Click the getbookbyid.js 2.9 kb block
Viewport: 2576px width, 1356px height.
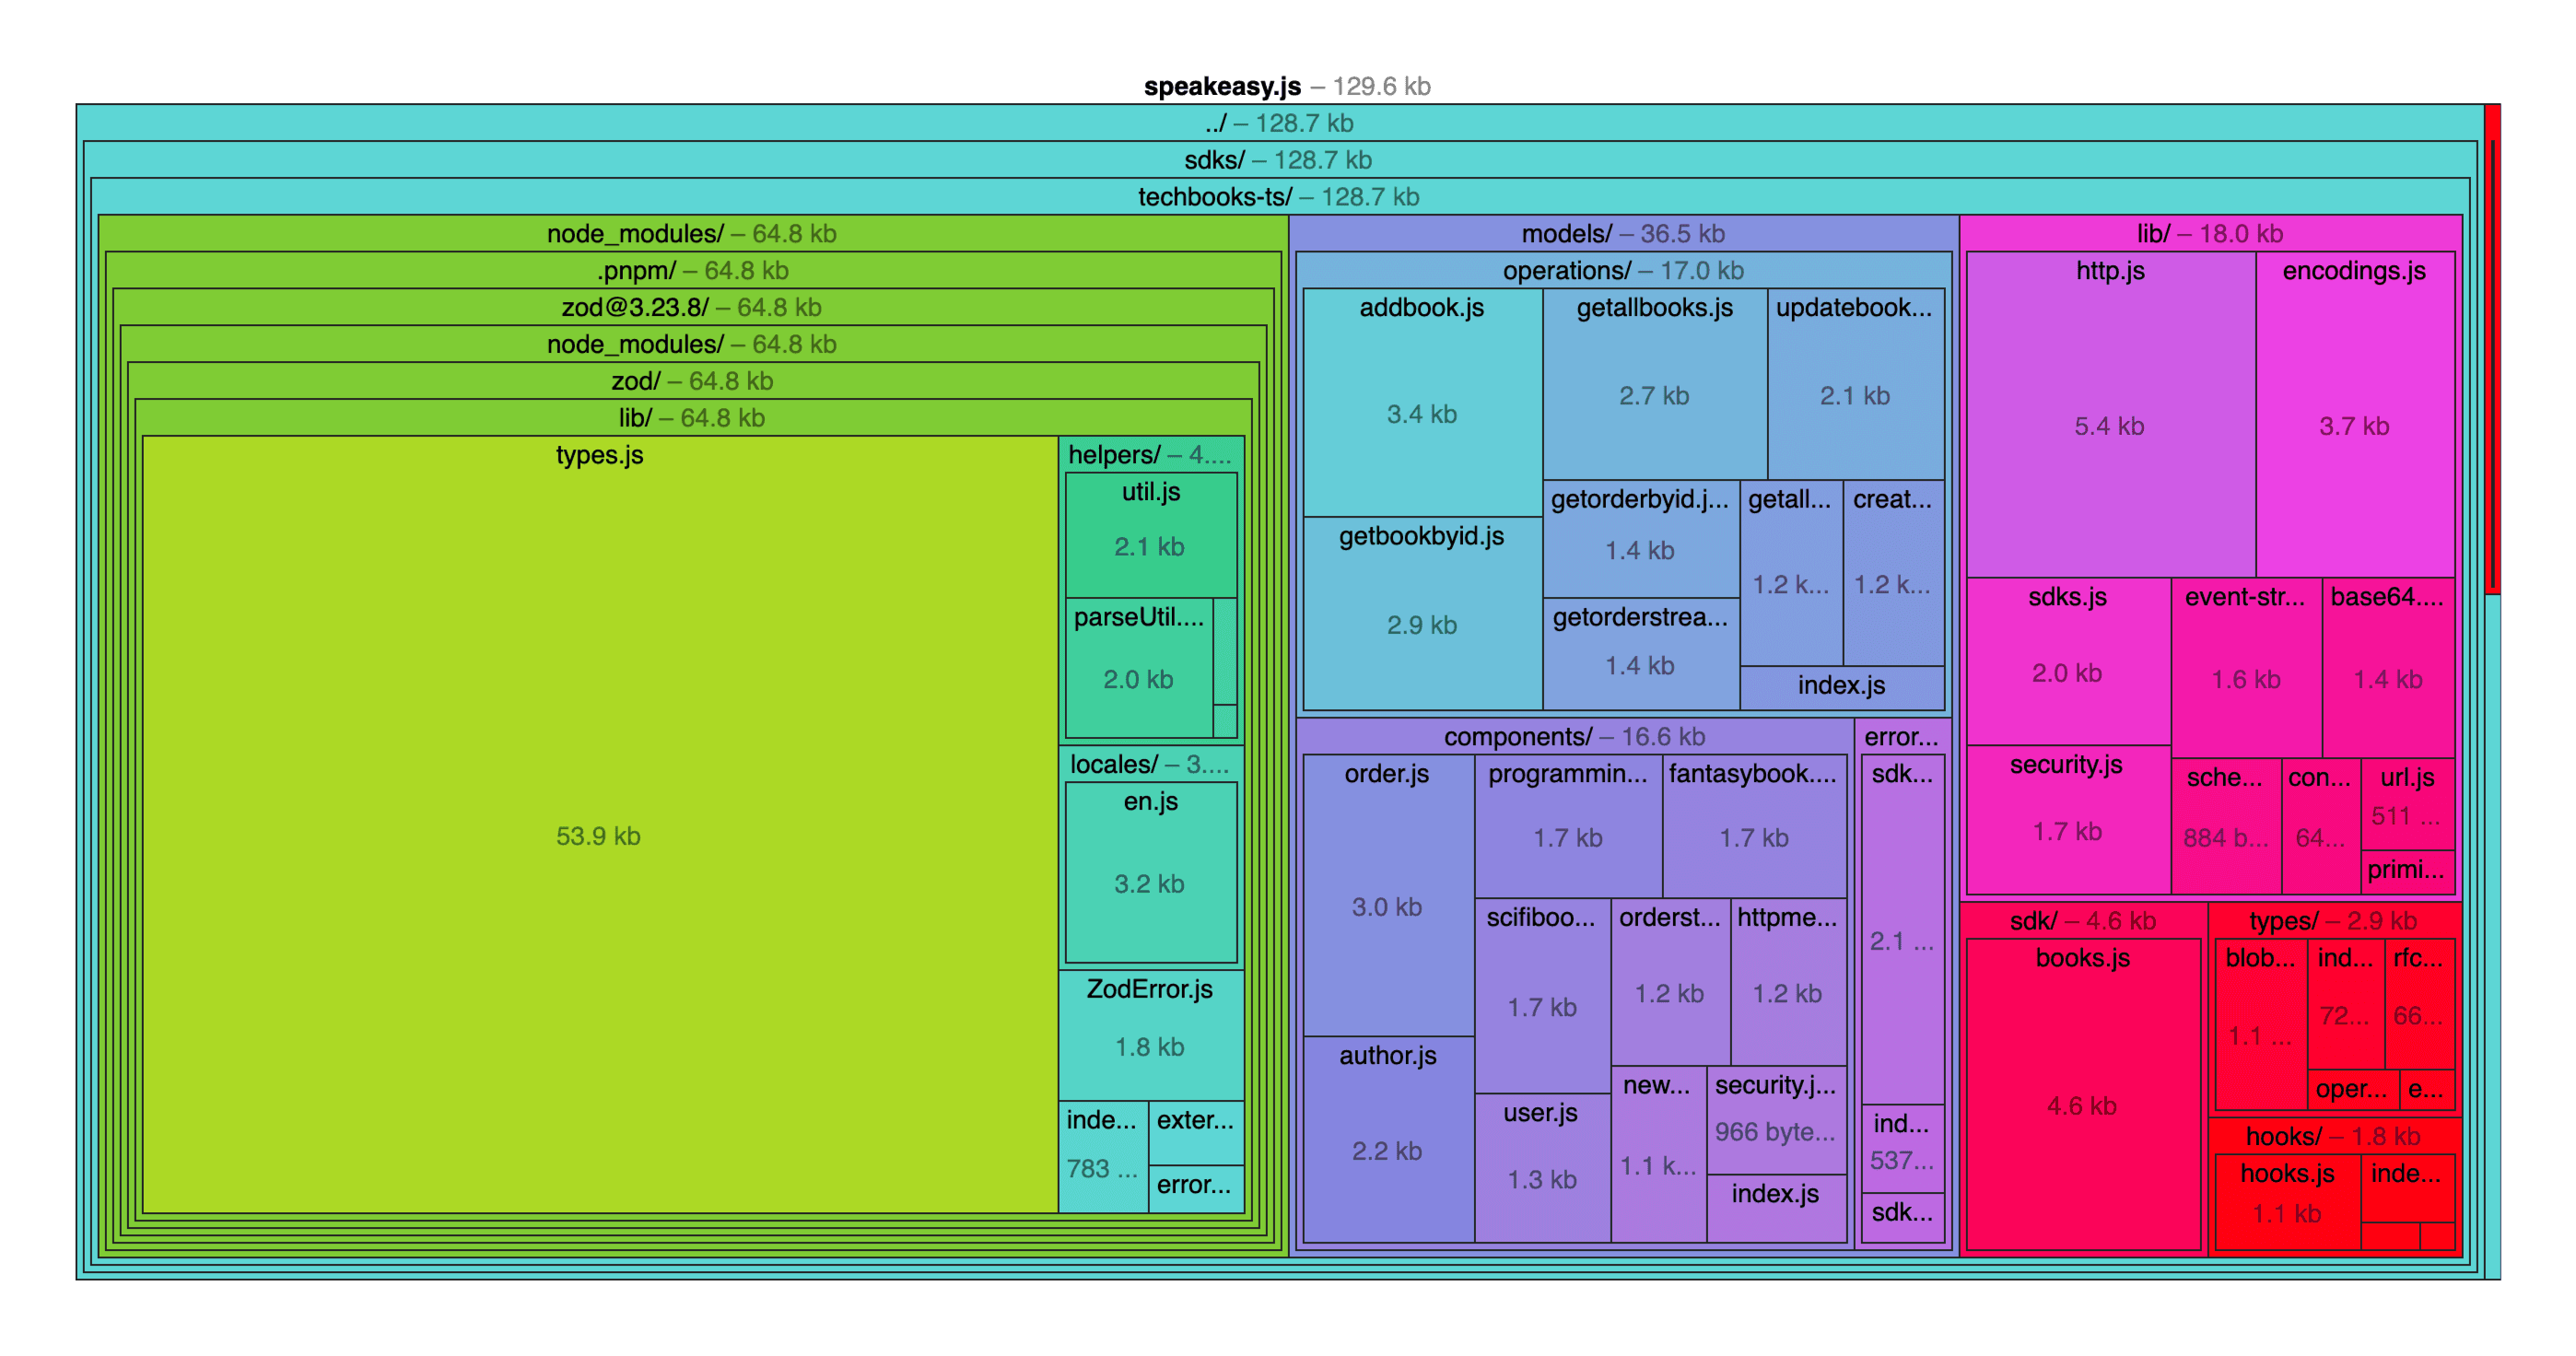point(1422,613)
